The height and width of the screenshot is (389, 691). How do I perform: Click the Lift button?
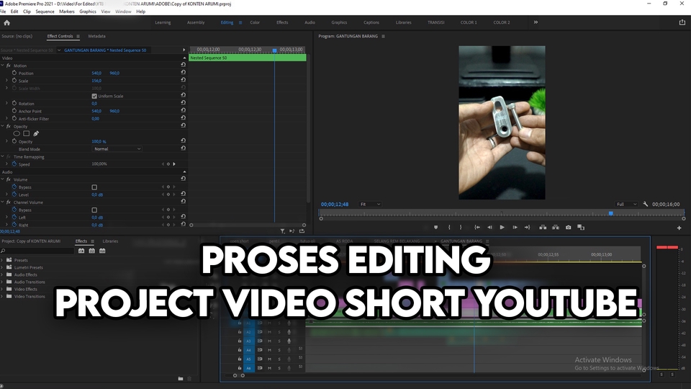pos(543,227)
